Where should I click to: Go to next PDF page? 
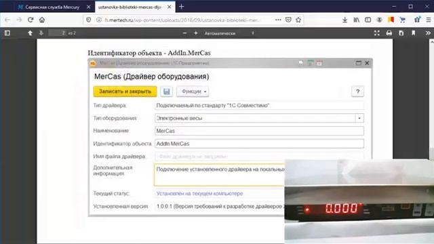point(41,33)
